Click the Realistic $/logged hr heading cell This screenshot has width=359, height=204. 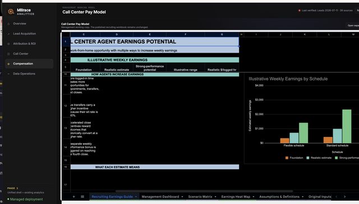(222, 68)
